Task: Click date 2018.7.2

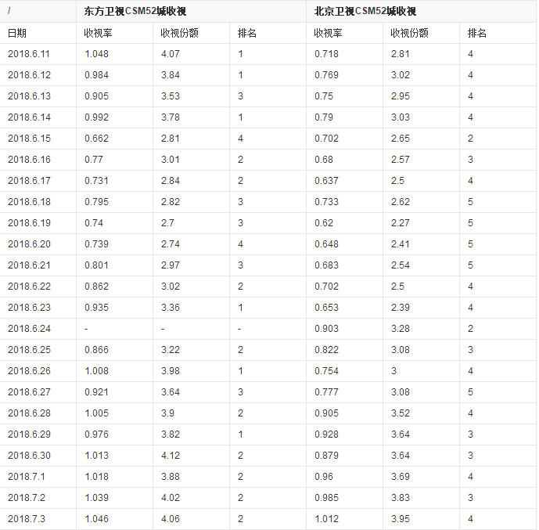Action: click(x=27, y=498)
